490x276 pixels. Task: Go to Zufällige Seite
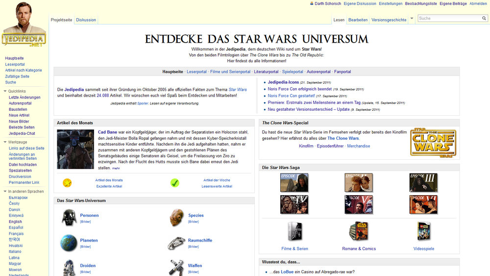(x=17, y=76)
